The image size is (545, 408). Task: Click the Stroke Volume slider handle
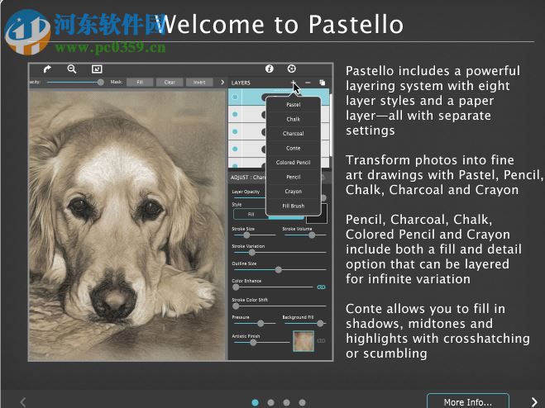point(312,235)
